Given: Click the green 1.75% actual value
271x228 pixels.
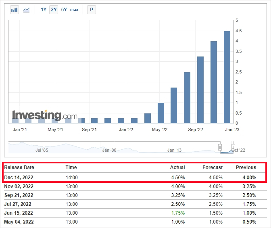Looking at the screenshot, I should 178,213.
